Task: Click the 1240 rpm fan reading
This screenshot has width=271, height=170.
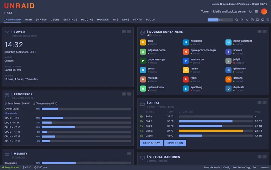Action: pyautogui.click(x=42, y=168)
